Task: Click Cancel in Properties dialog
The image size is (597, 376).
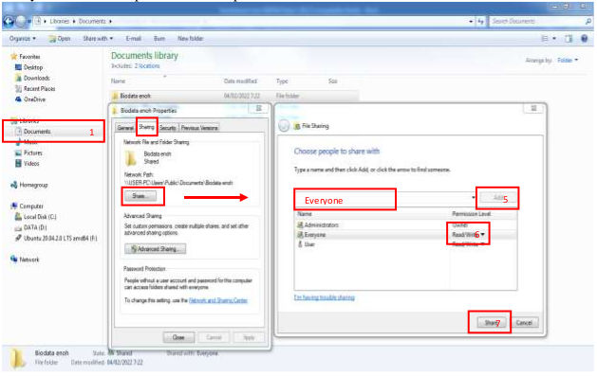Action: click(214, 337)
